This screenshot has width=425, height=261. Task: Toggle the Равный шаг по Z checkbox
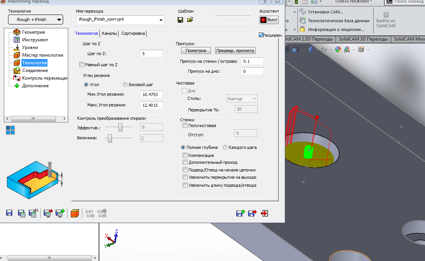point(82,65)
